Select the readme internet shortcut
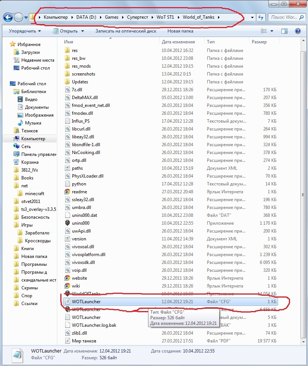 point(79,192)
